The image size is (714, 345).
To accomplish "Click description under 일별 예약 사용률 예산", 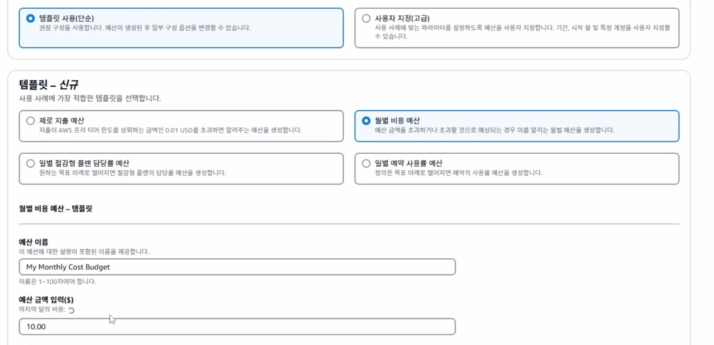I will [x=458, y=173].
